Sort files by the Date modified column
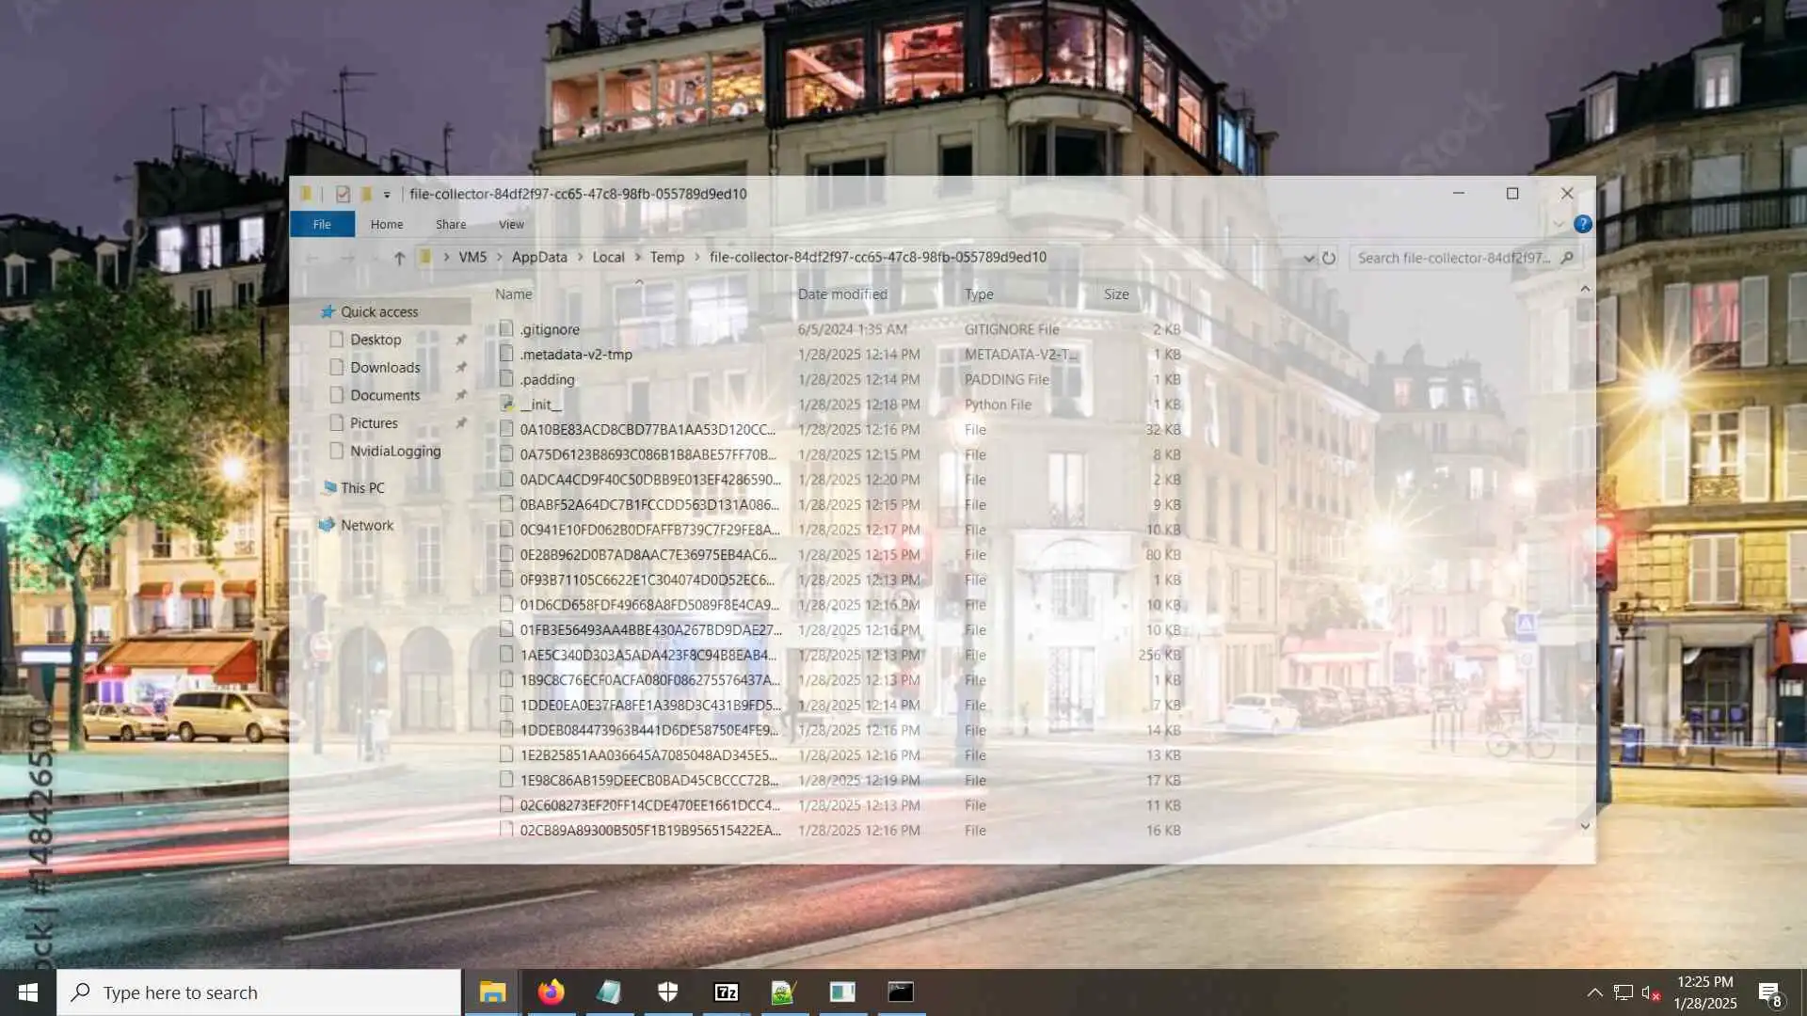The image size is (1807, 1016). coord(842,294)
